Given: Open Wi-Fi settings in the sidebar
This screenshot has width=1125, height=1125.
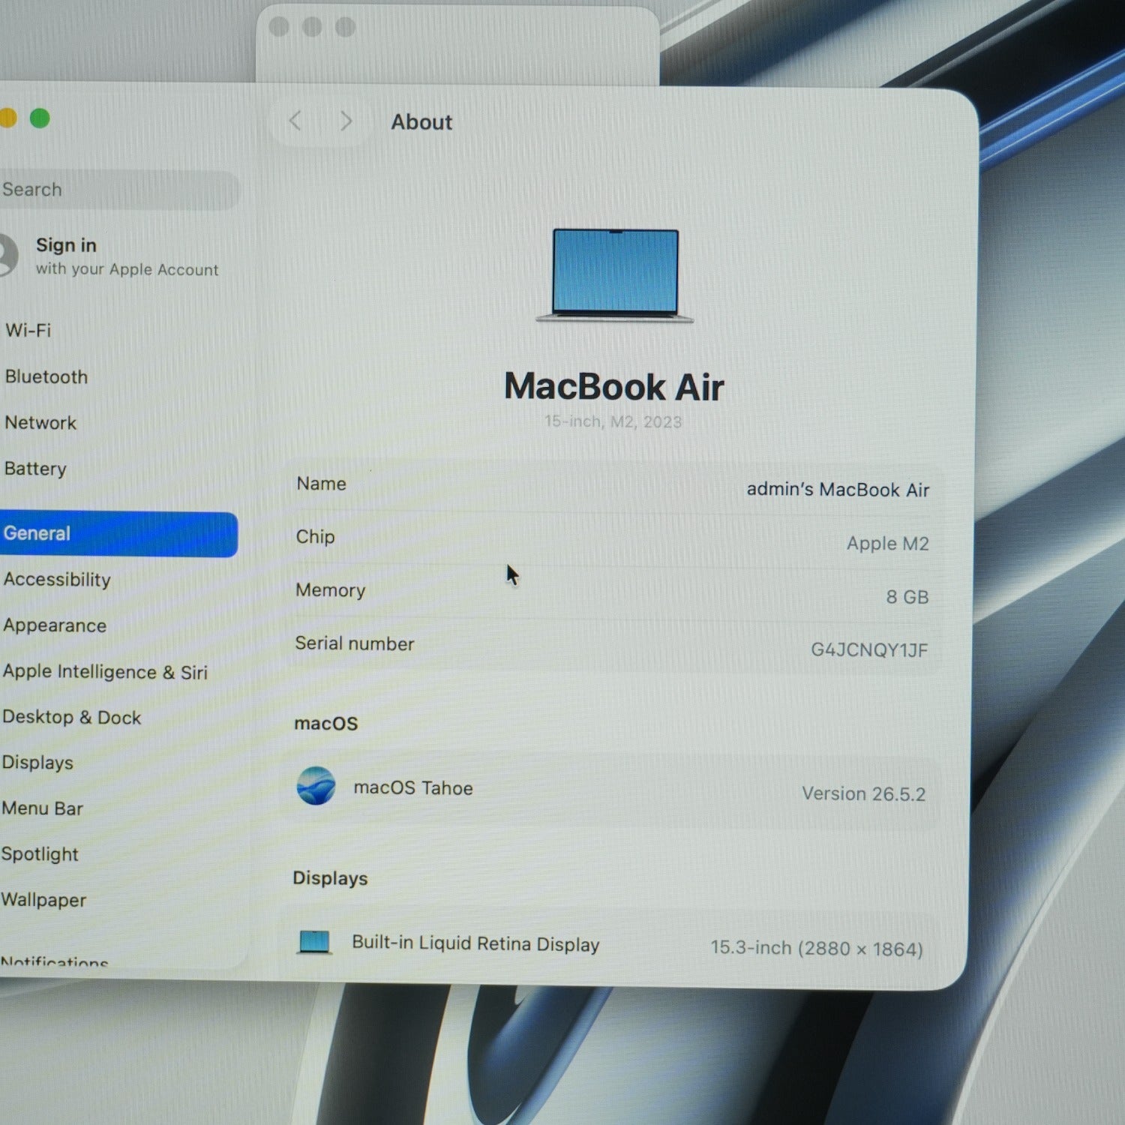Looking at the screenshot, I should pos(28,330).
